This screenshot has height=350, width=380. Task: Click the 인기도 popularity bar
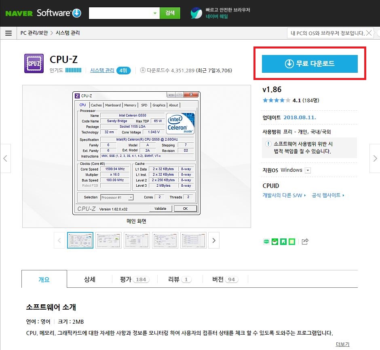[74, 70]
